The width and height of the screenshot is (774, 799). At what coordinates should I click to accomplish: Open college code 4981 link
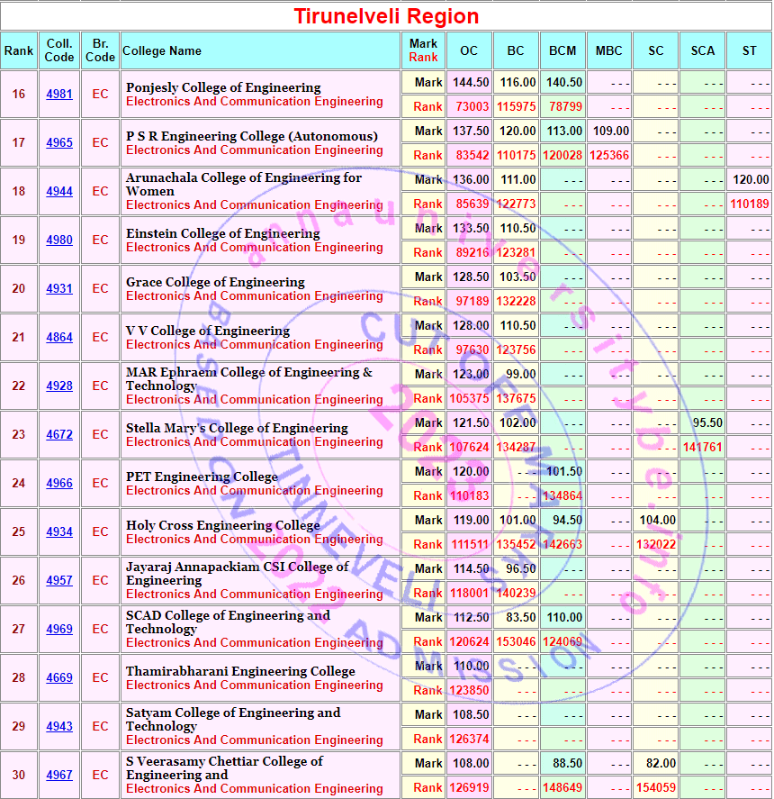pos(59,95)
